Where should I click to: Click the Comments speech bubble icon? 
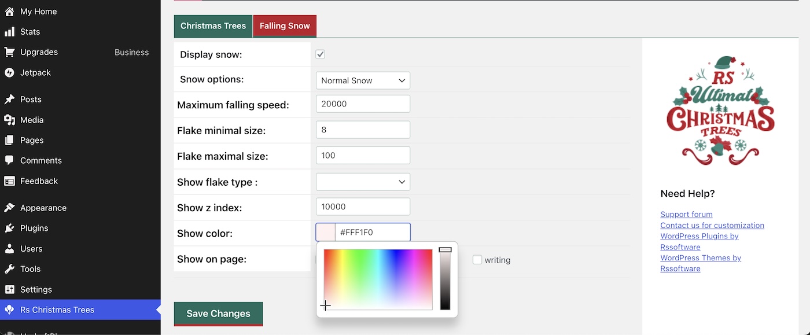pyautogui.click(x=9, y=160)
